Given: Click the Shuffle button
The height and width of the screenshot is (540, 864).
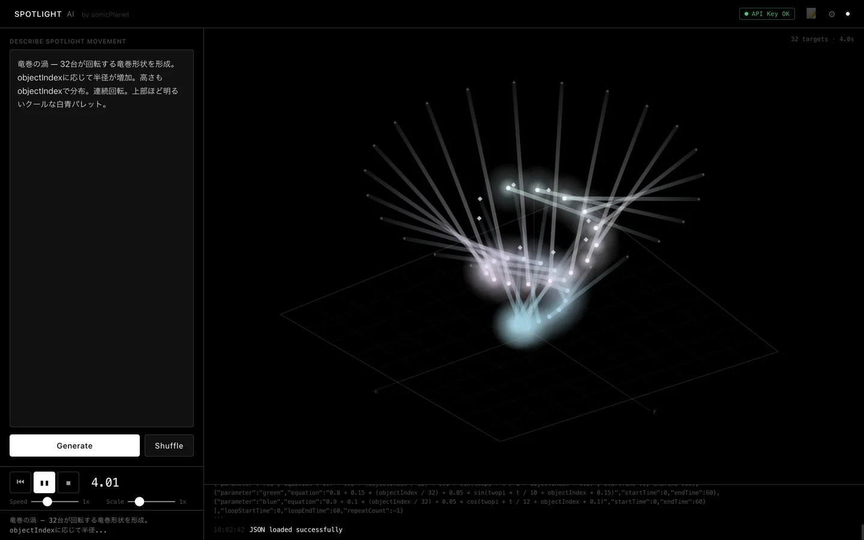Looking at the screenshot, I should point(169,446).
